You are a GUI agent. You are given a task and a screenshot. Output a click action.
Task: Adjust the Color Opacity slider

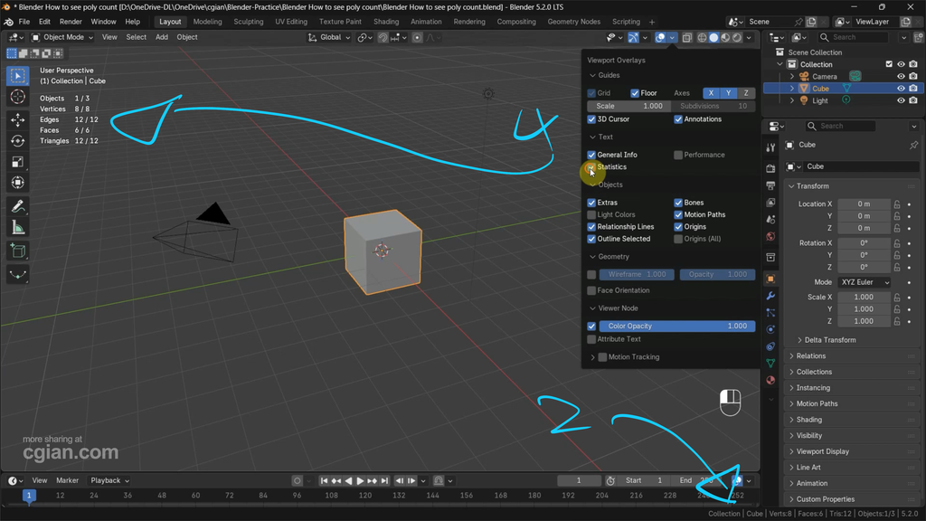pos(676,326)
